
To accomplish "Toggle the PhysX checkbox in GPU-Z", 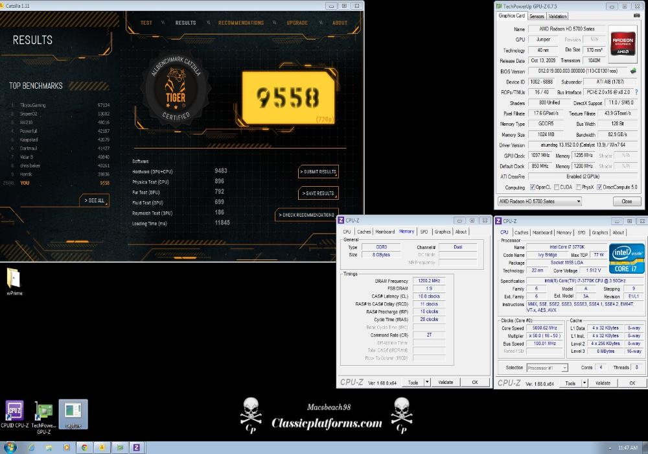I will point(578,187).
